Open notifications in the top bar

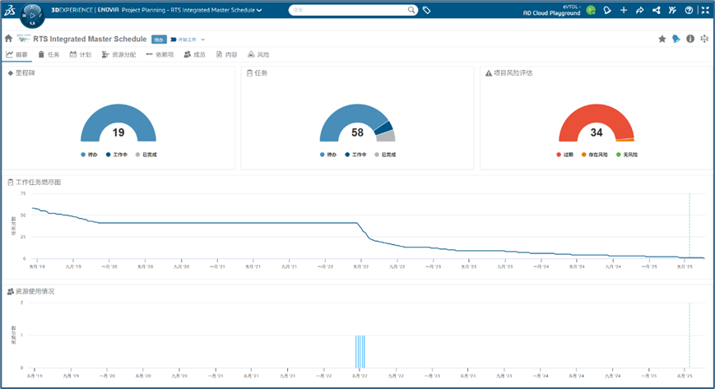607,10
